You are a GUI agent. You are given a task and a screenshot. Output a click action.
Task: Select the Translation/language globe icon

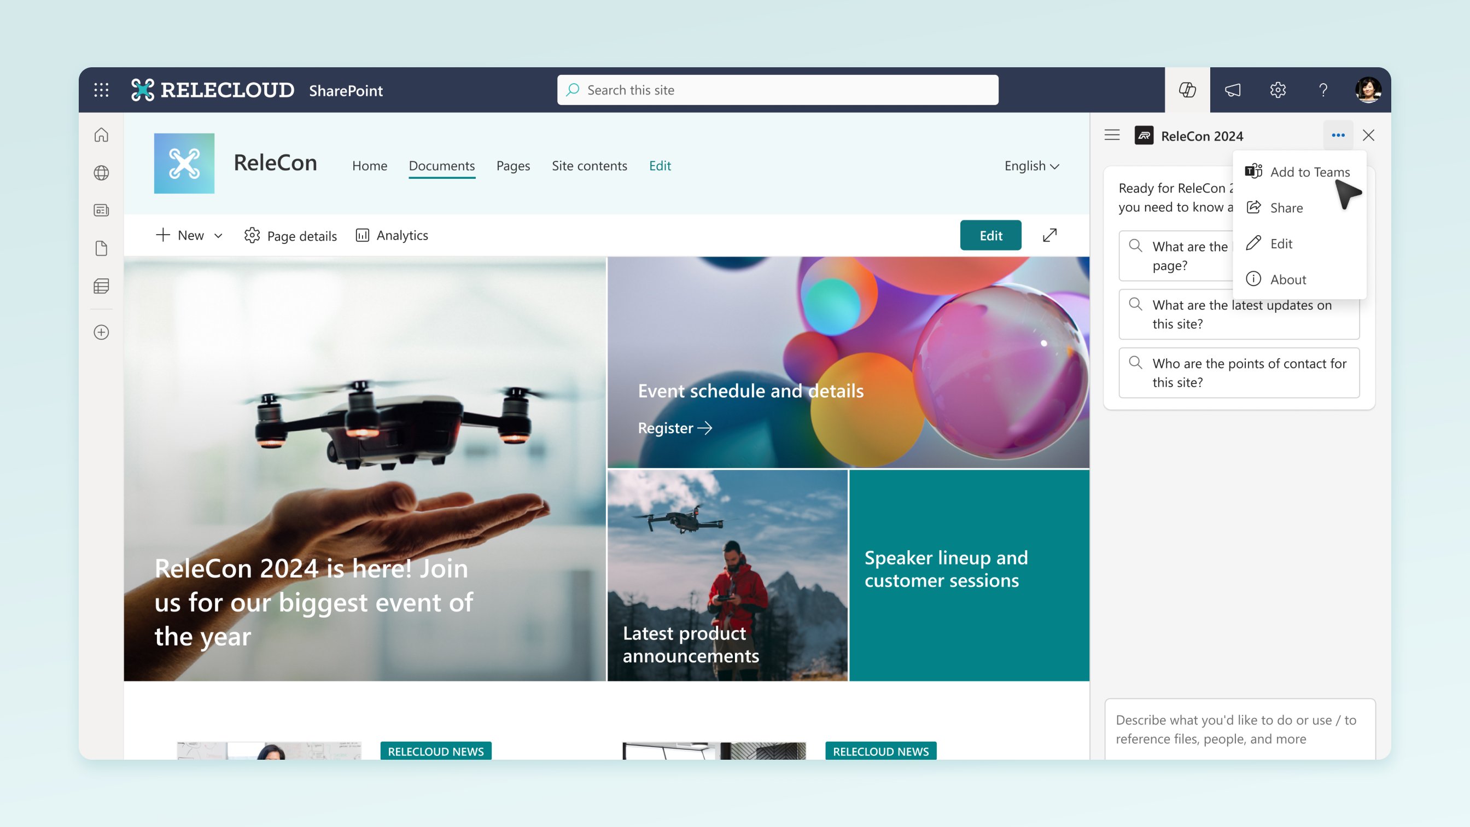tap(101, 173)
